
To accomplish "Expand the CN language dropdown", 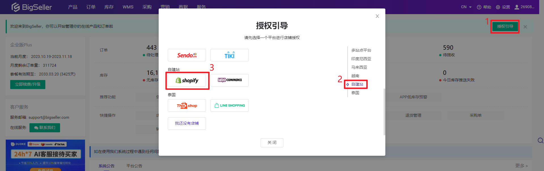I will (x=466, y=7).
